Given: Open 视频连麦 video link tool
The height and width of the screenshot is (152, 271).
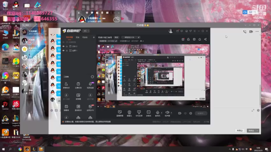Looking at the screenshot, I should coord(90,85).
